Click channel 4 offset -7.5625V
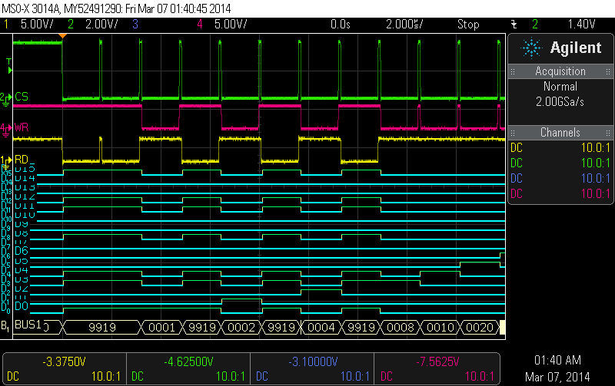Screen dimensions: 615x386 point(437,361)
